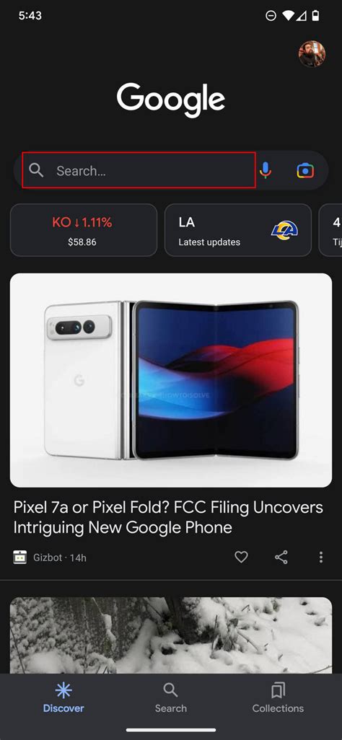342x740 pixels.
Task: Open the profile avatar account menu
Action: (x=312, y=54)
